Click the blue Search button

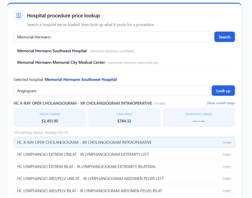coord(224,37)
